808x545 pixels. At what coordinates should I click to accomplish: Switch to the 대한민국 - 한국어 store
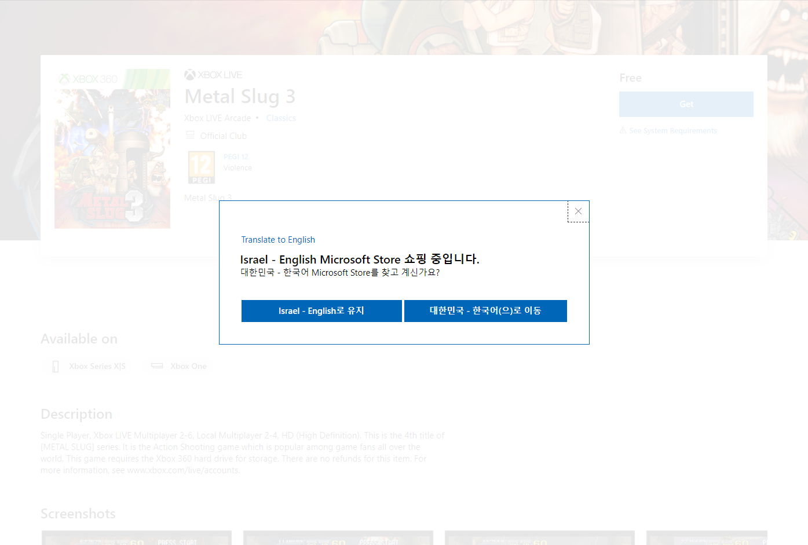pos(485,311)
